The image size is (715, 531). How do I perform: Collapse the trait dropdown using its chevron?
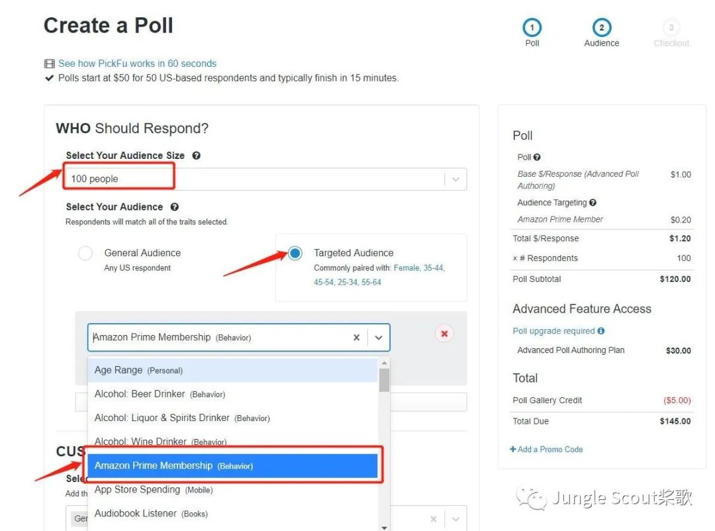tap(379, 338)
